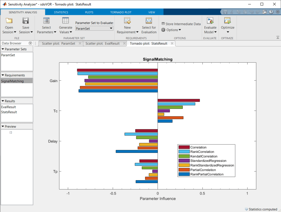Open the Parameter Set to Evaluate dropdown
This screenshot has width=281, height=212.
tap(111, 28)
